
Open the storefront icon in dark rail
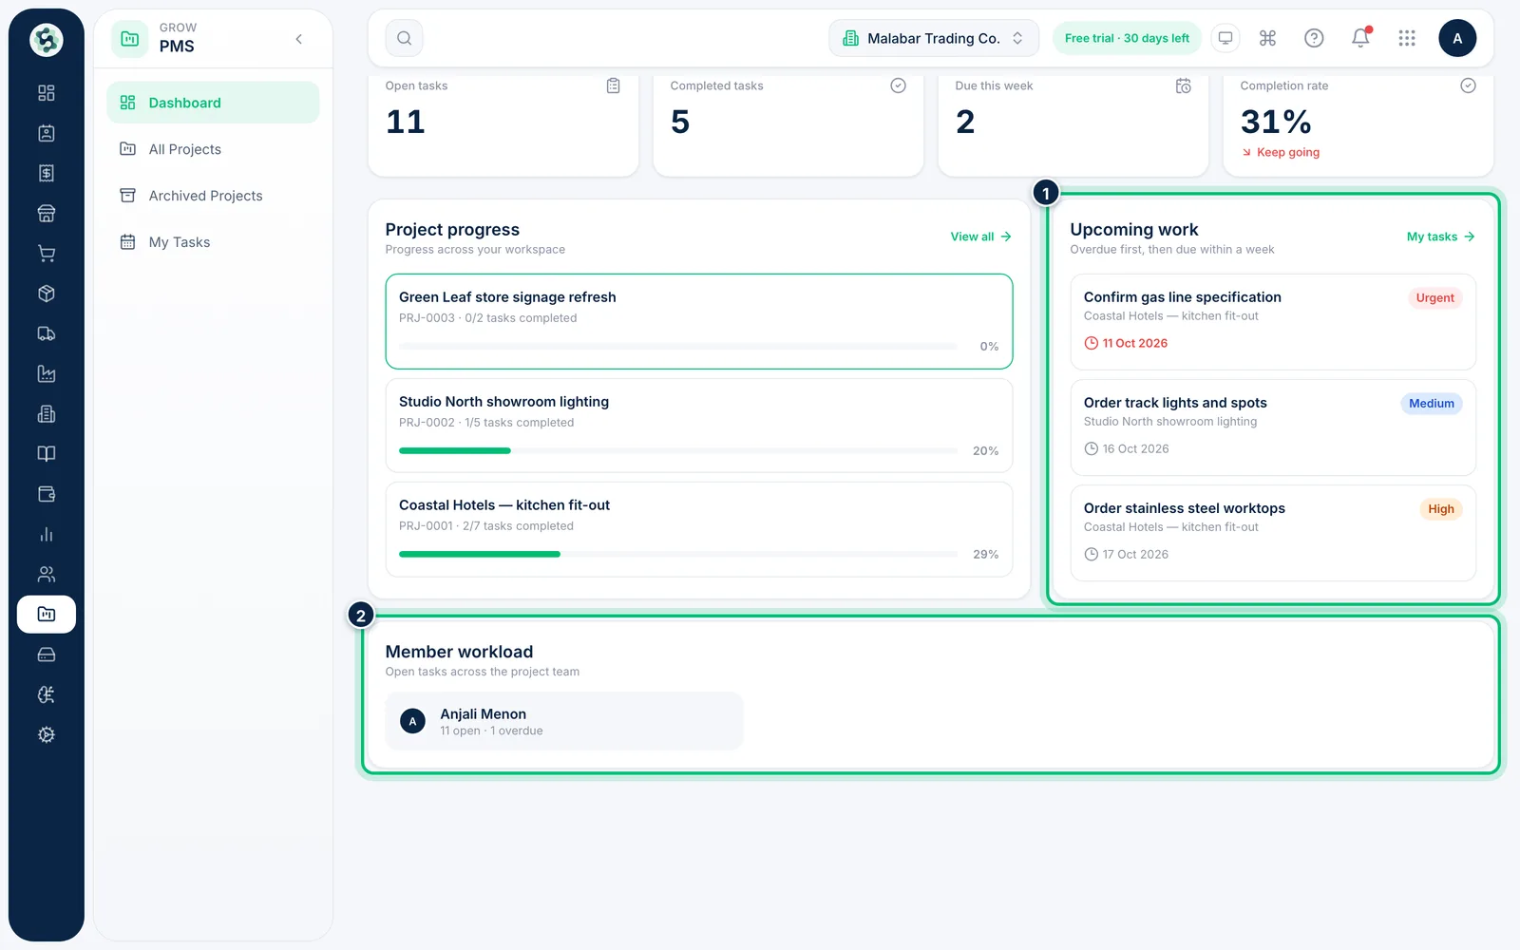(x=46, y=213)
